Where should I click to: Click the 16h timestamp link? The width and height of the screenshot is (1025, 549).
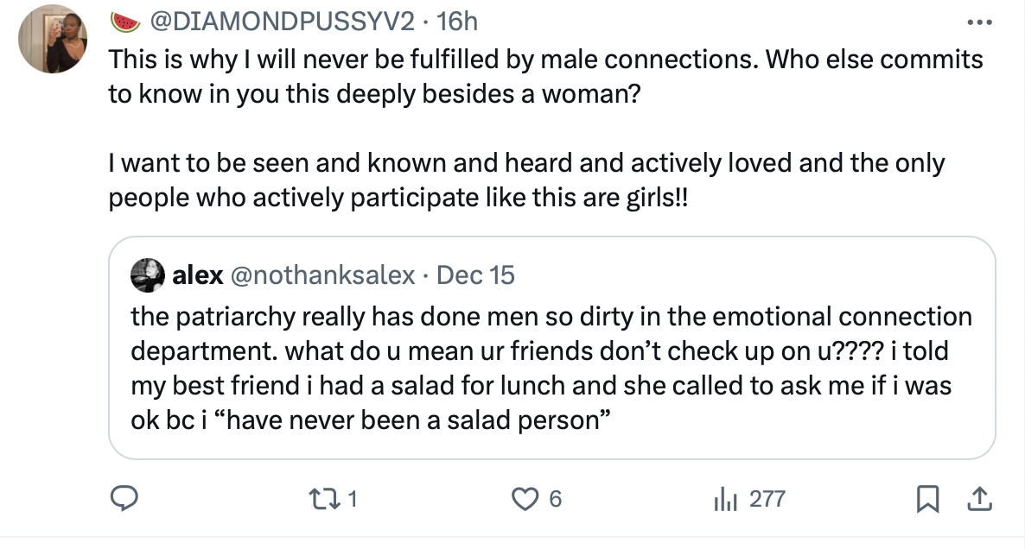click(457, 22)
